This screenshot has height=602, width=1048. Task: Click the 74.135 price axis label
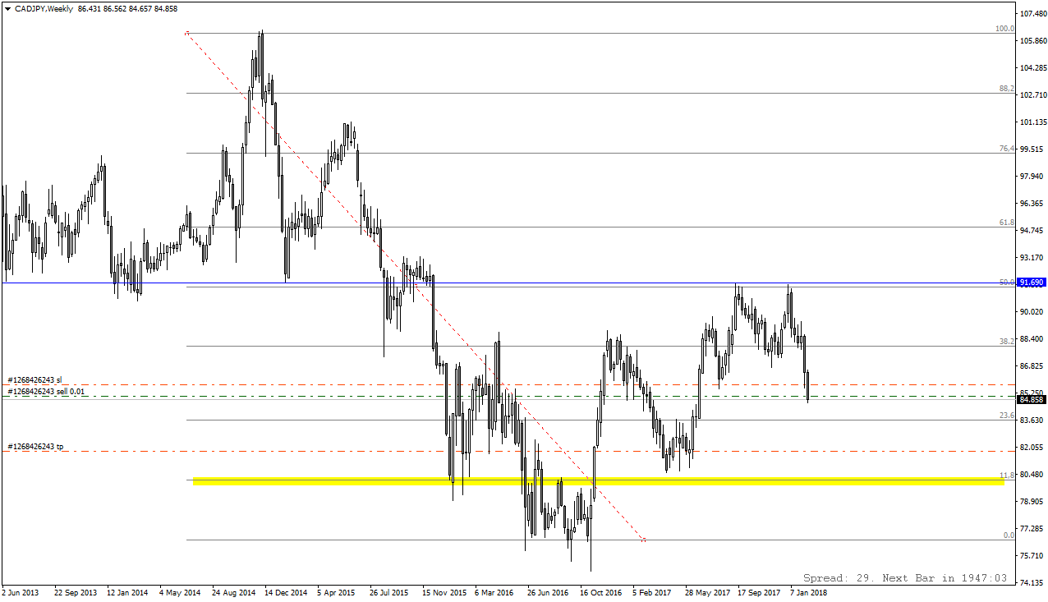[1031, 583]
